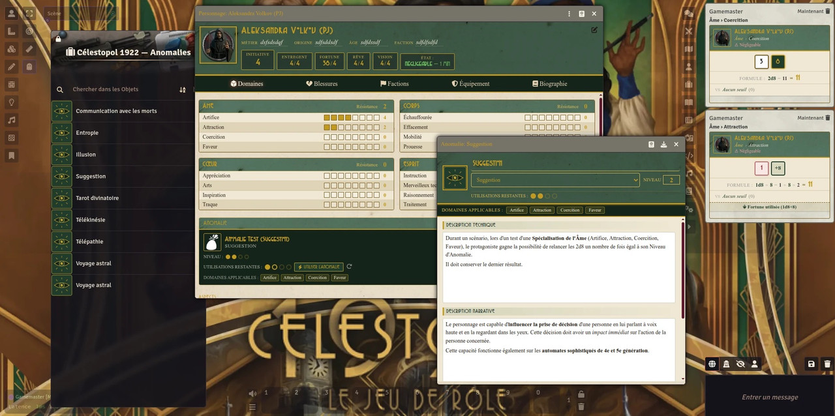Open the regions controls icon
Screen dimensions: 835x416
click(x=11, y=138)
